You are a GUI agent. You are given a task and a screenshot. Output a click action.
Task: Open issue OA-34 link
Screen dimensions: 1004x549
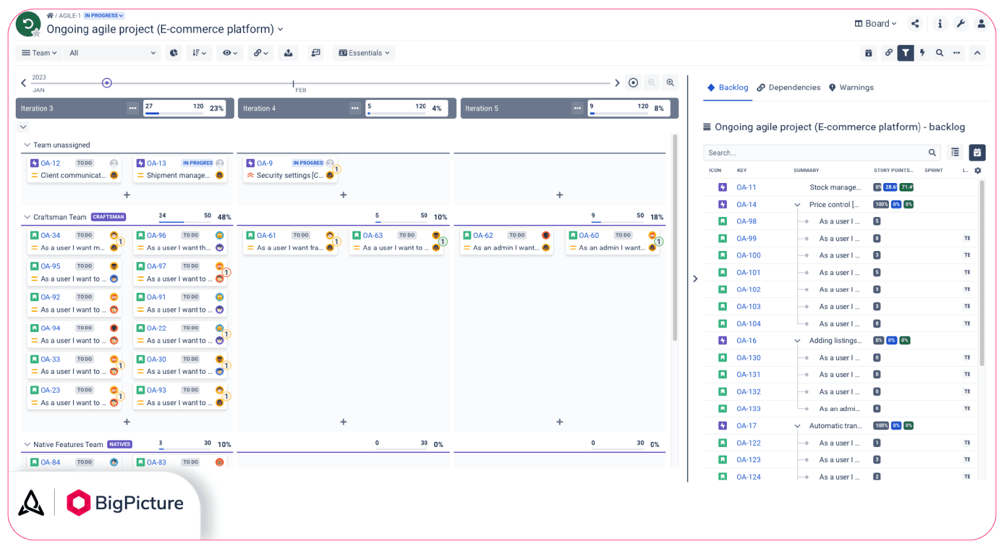click(x=50, y=235)
